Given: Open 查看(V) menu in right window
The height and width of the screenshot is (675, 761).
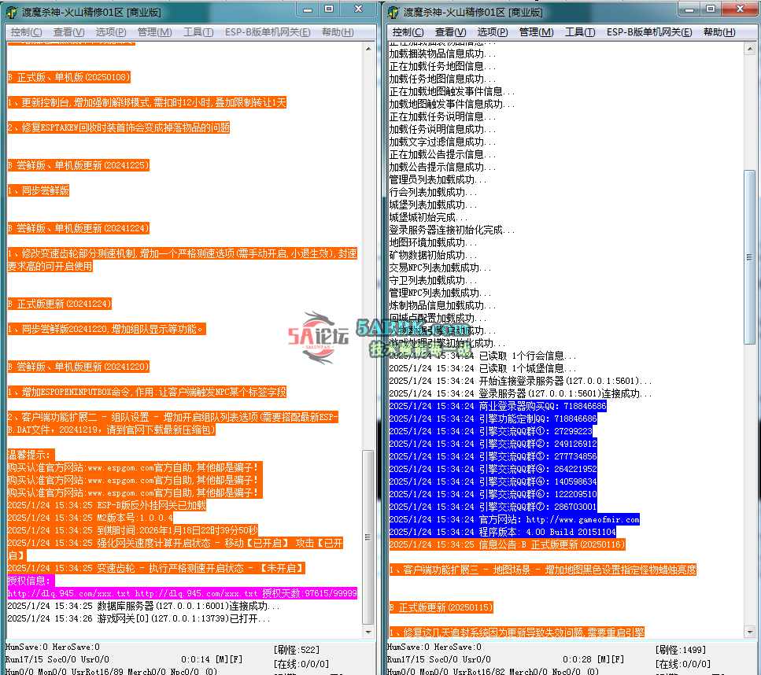Looking at the screenshot, I should 450,32.
